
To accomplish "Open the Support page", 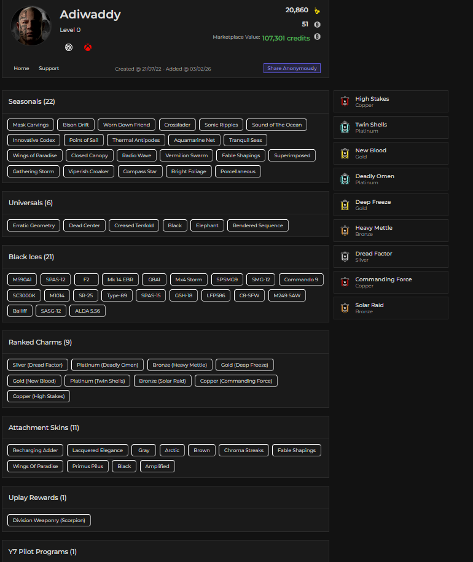I will click(49, 68).
